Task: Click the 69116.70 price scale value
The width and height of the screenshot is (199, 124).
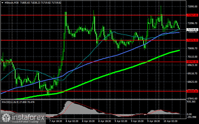Action: coord(192,73)
